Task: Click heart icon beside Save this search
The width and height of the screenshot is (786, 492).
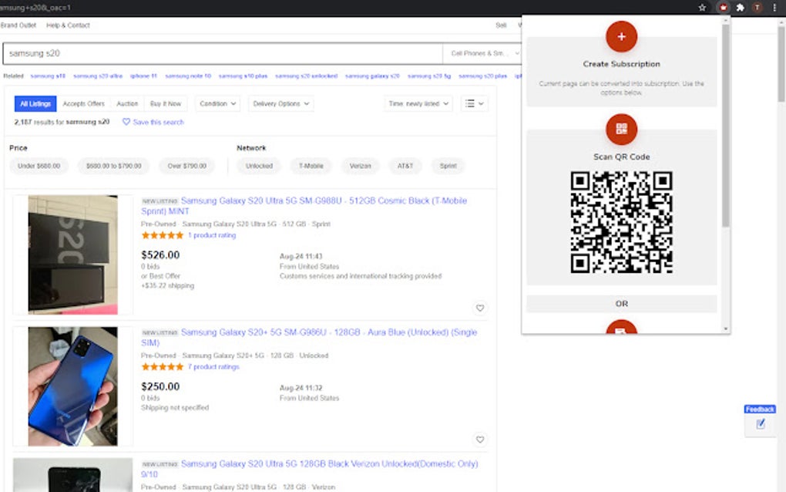Action: 126,122
